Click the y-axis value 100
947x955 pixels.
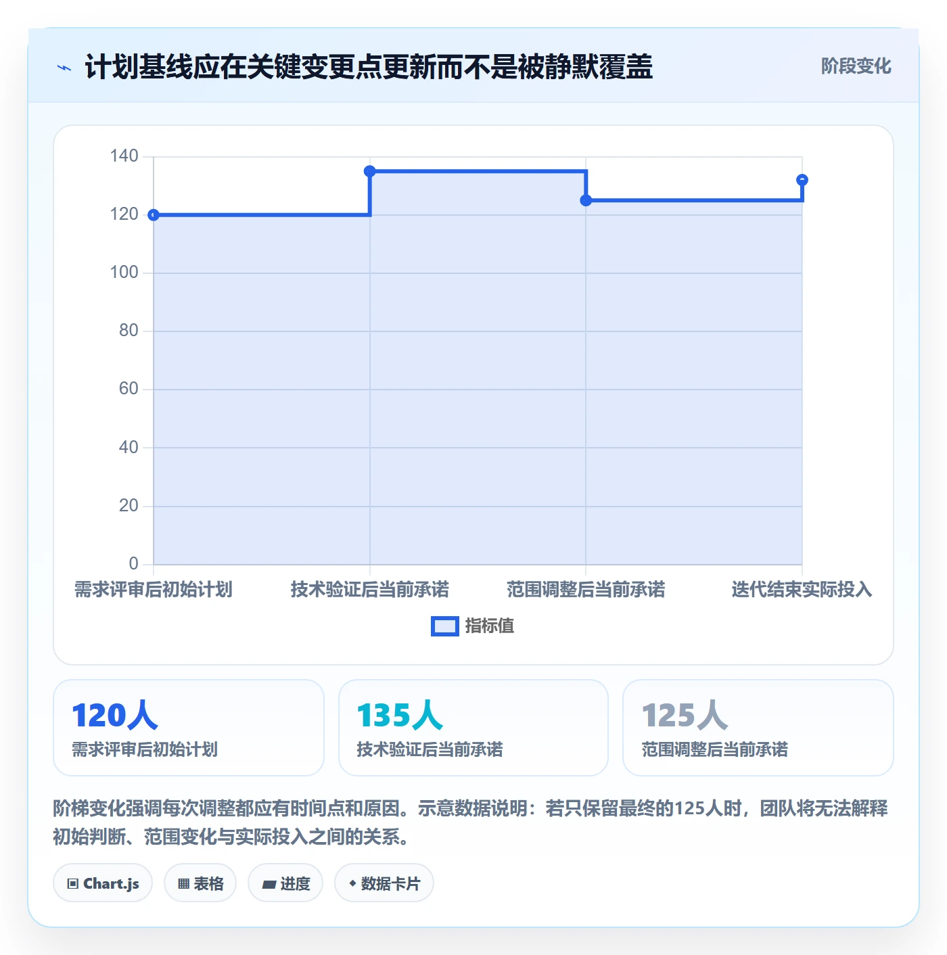point(124,273)
